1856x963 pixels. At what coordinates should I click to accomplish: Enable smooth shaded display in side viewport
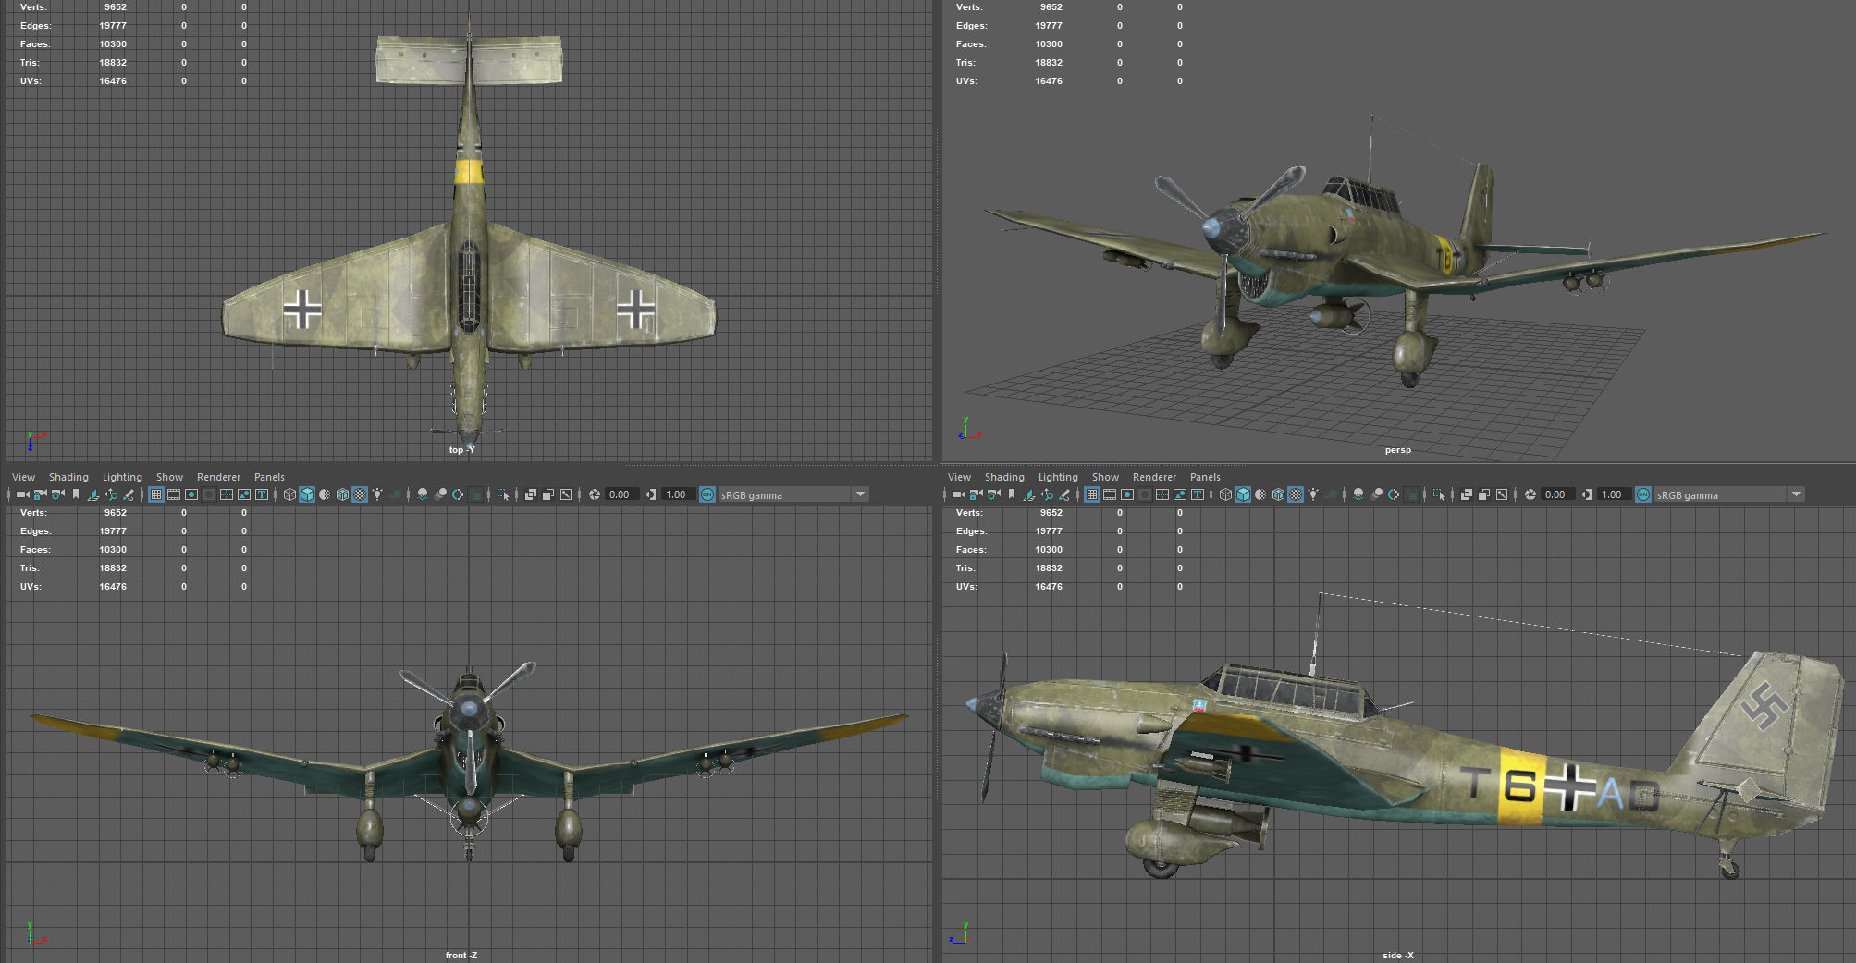click(1242, 494)
